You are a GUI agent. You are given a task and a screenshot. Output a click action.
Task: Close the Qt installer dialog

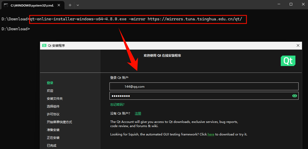298,46
